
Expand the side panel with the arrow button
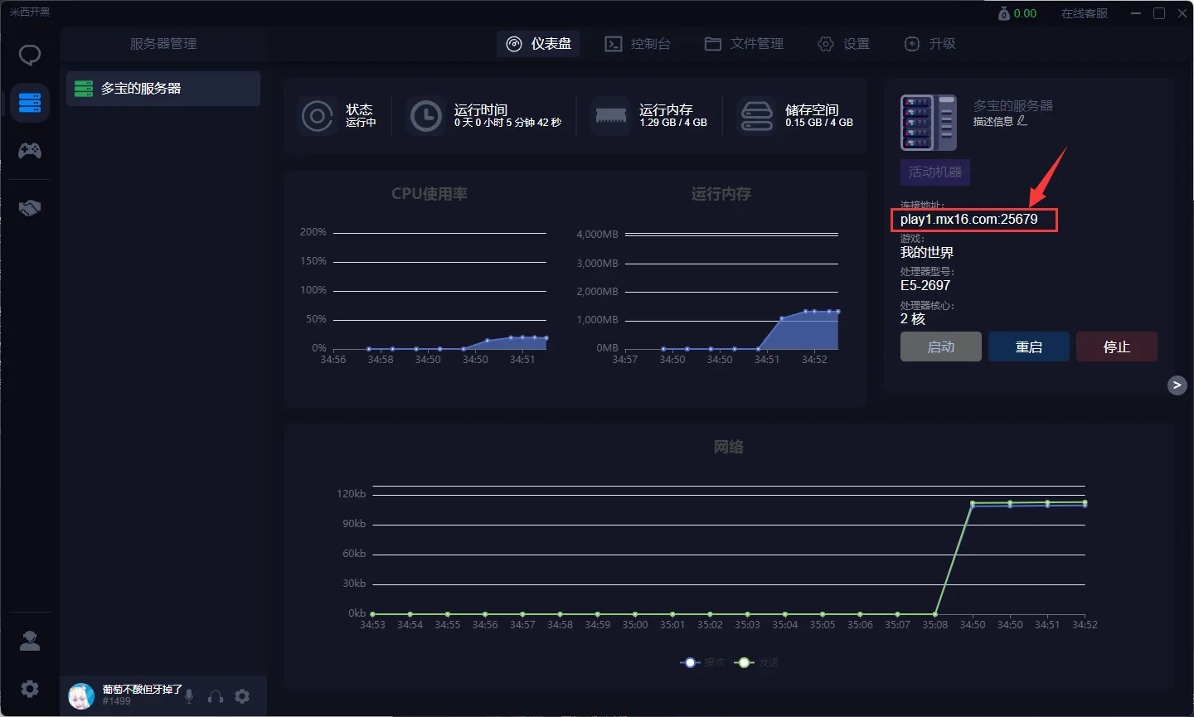(x=1177, y=385)
